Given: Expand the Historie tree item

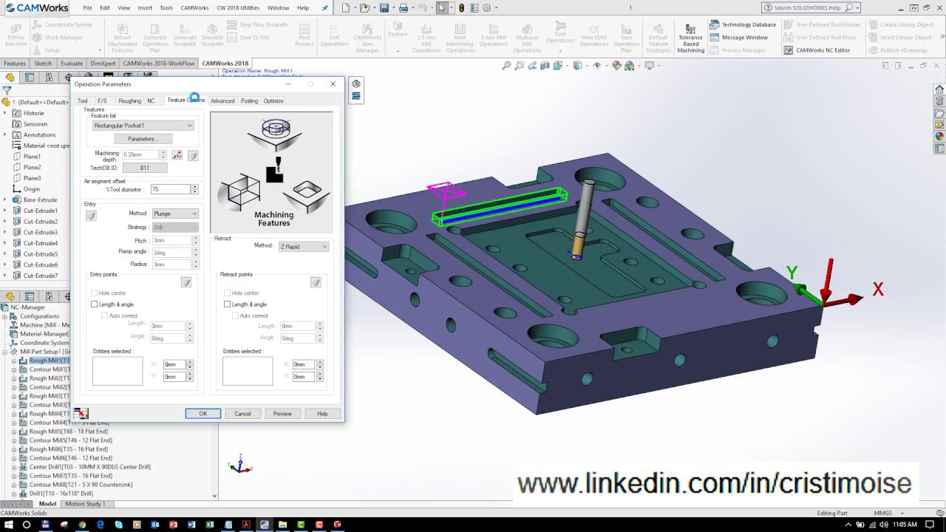Looking at the screenshot, I should coord(6,113).
